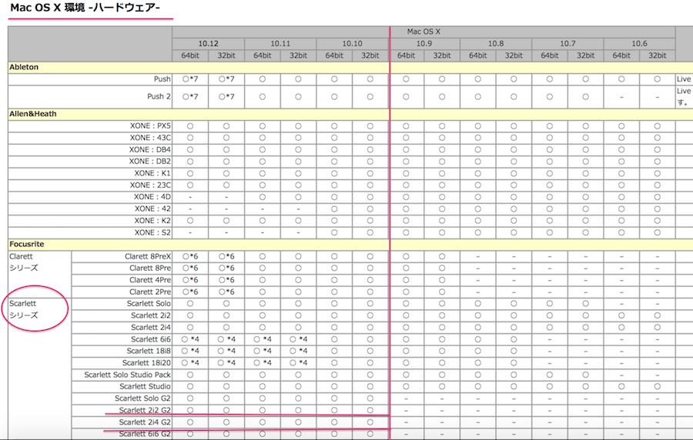693x440 pixels.
Task: Select the 10.7 version column header
Action: (567, 44)
